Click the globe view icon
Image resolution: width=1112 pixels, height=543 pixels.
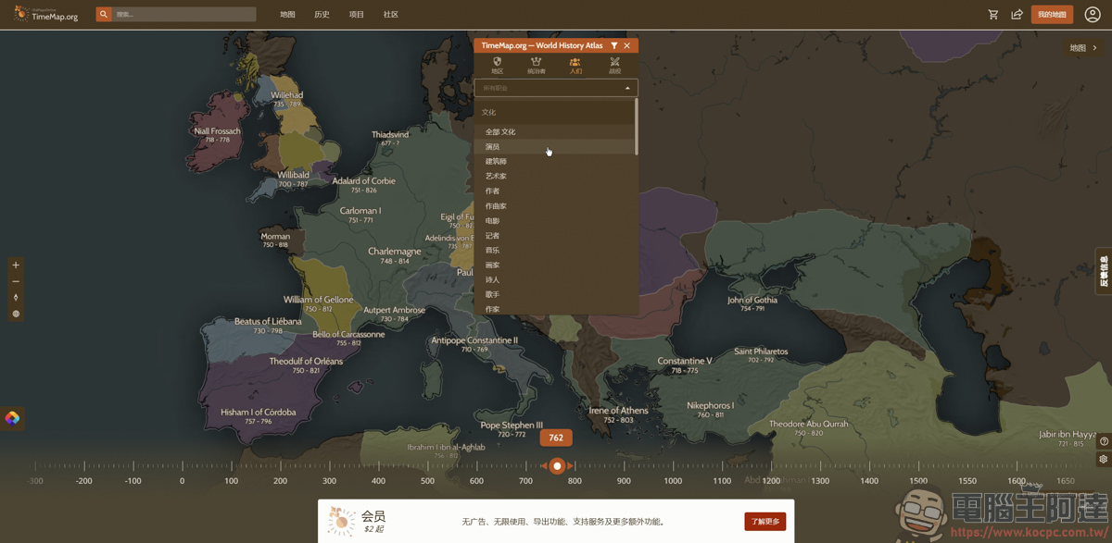pos(16,315)
